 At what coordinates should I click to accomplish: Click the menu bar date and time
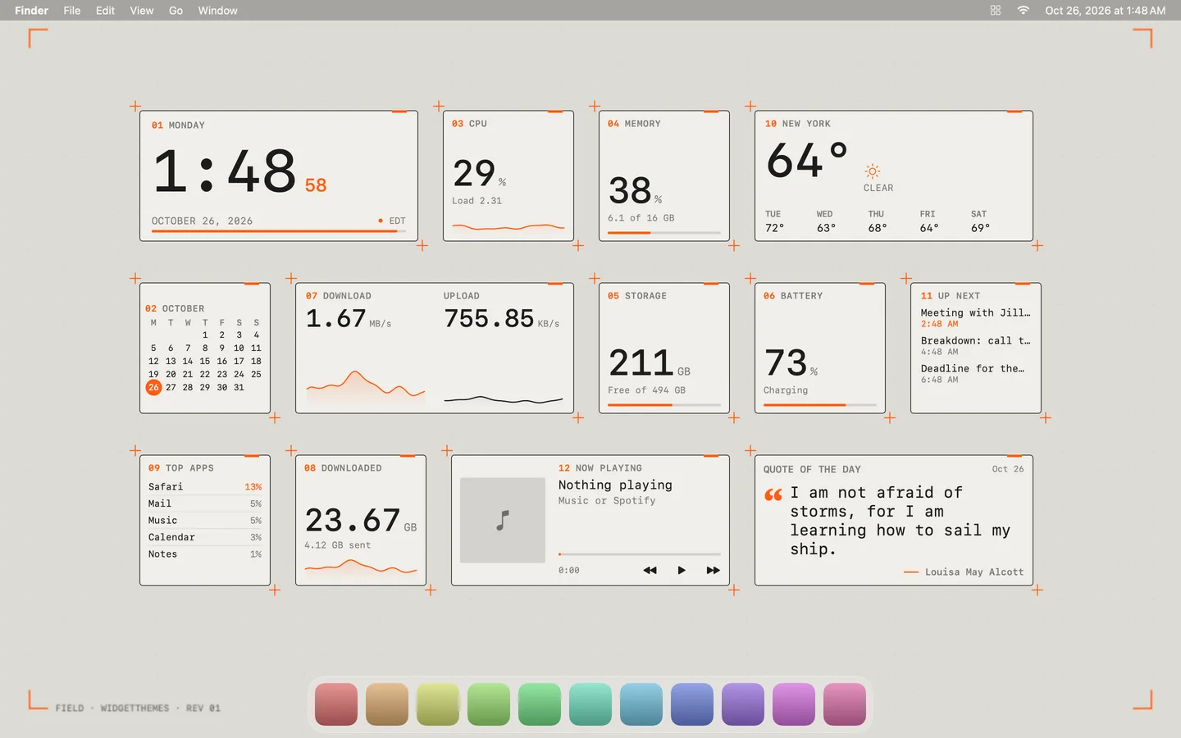click(x=1105, y=11)
